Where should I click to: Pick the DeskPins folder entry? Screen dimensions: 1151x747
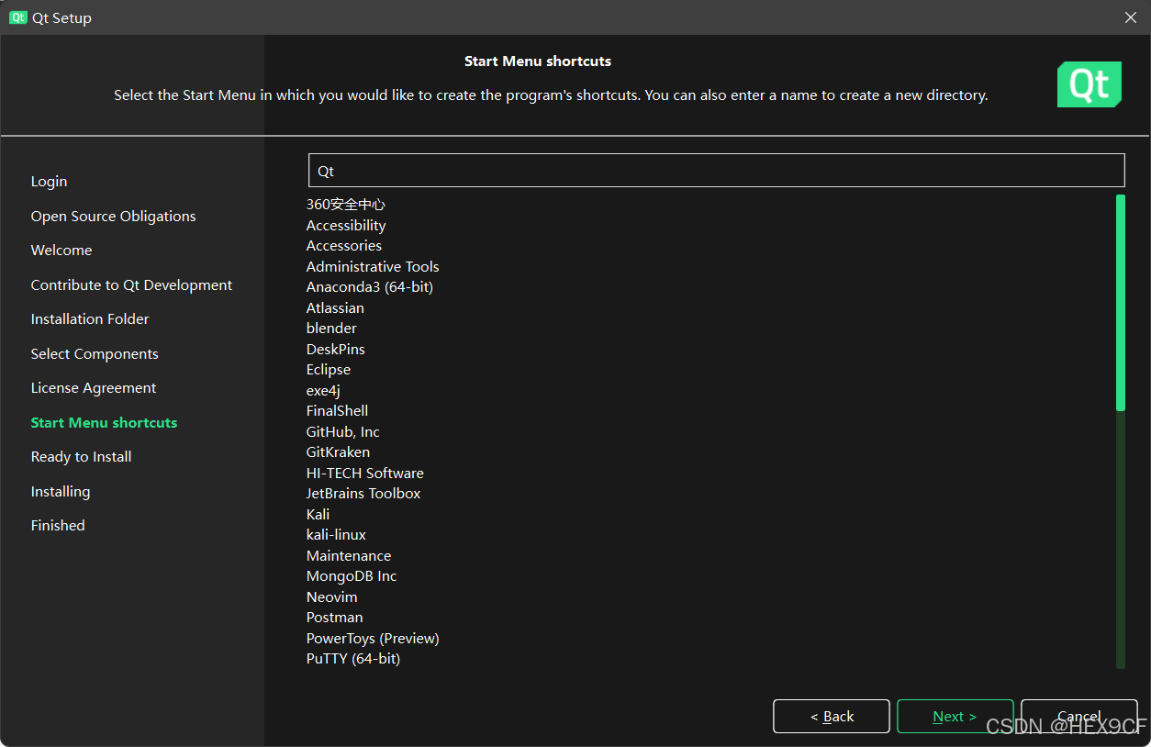[336, 349]
